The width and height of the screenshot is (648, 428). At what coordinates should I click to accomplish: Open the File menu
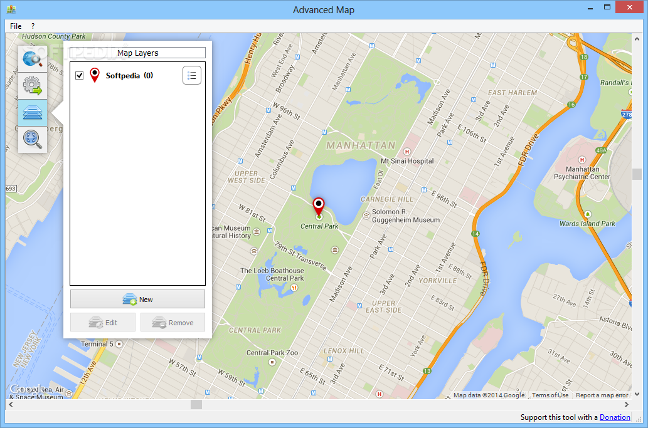pyautogui.click(x=16, y=26)
